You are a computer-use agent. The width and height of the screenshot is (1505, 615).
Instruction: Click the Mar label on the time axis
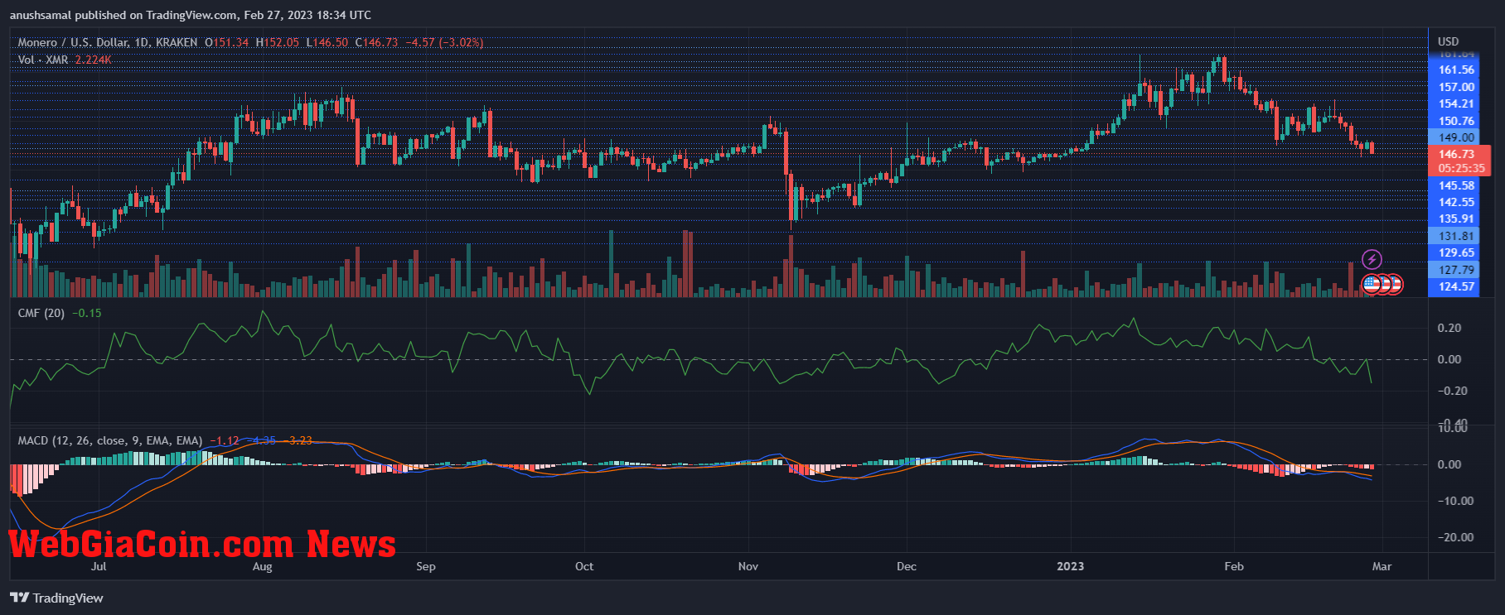coord(1382,566)
